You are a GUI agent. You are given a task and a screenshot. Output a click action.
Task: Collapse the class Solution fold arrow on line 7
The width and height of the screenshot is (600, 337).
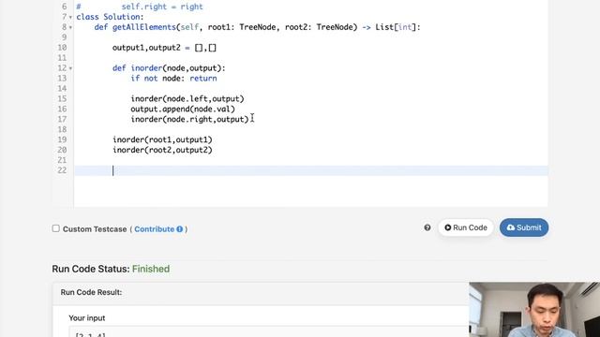(x=70, y=17)
